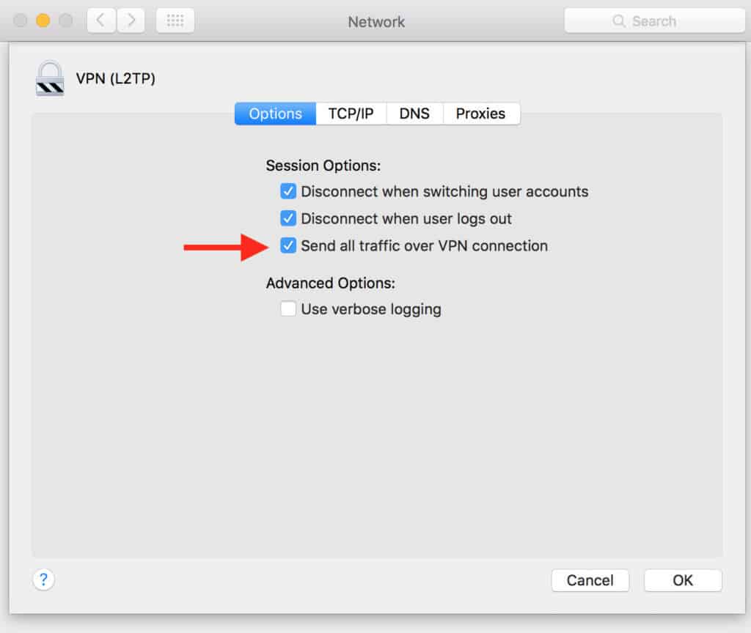Confirm changes with the OK button
This screenshot has height=633, width=751.
(683, 580)
